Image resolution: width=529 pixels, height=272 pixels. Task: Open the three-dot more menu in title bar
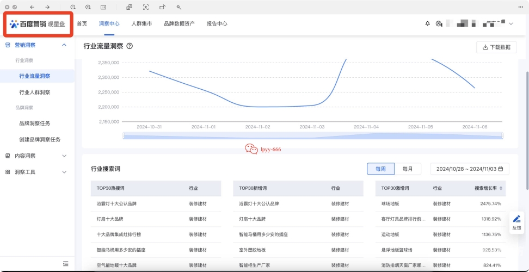pyautogui.click(x=521, y=7)
